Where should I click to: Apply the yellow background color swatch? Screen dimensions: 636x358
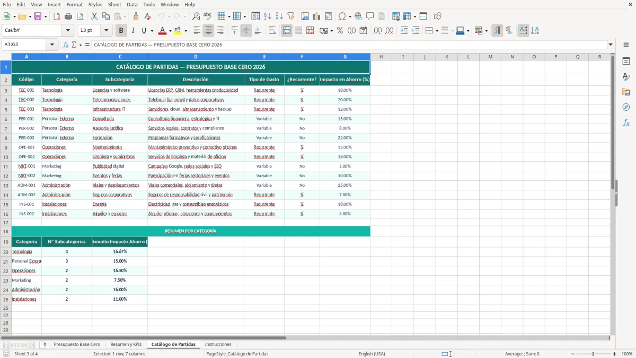[178, 31]
